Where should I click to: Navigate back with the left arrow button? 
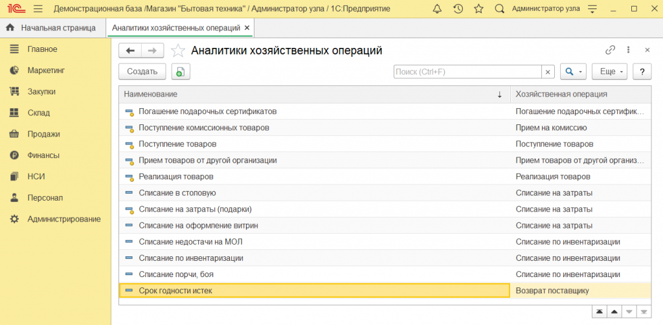pos(130,50)
